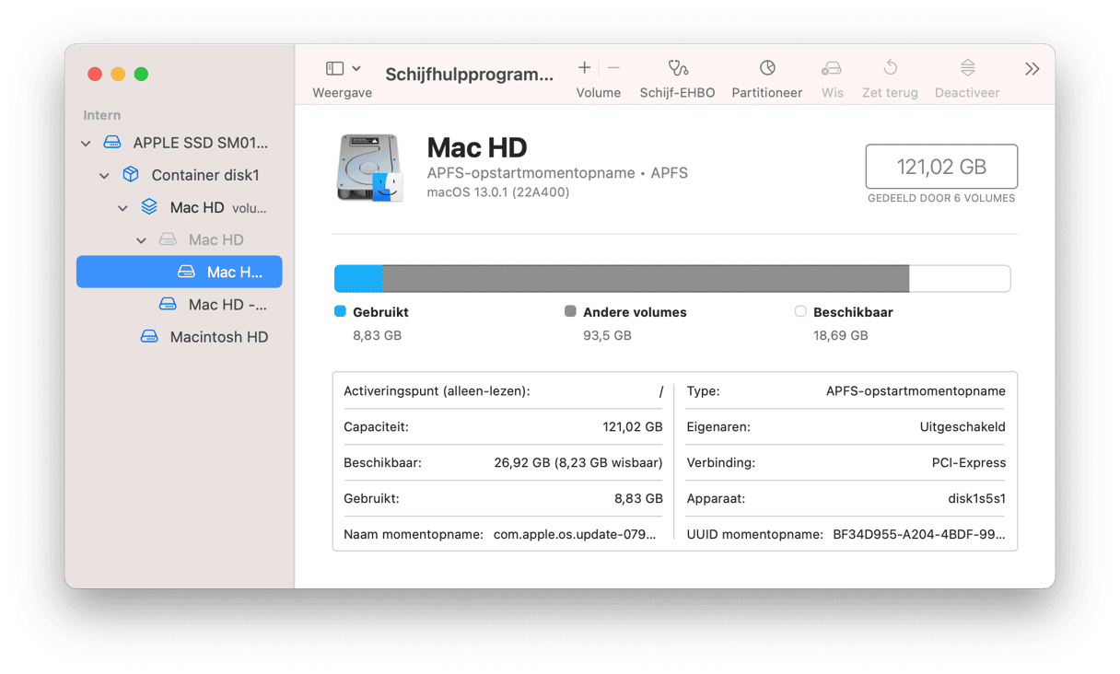Minimize the window with yellow button
Image resolution: width=1120 pixels, height=674 pixels.
118,75
